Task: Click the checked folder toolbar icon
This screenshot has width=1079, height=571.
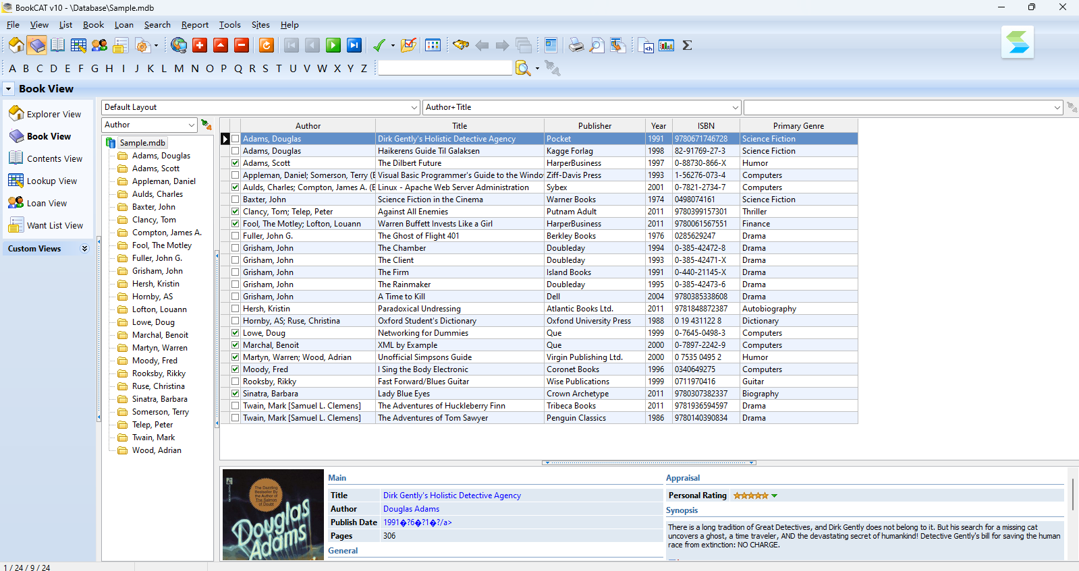Action: [x=408, y=45]
